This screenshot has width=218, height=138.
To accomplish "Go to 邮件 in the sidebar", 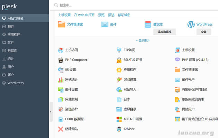I will [25, 26].
